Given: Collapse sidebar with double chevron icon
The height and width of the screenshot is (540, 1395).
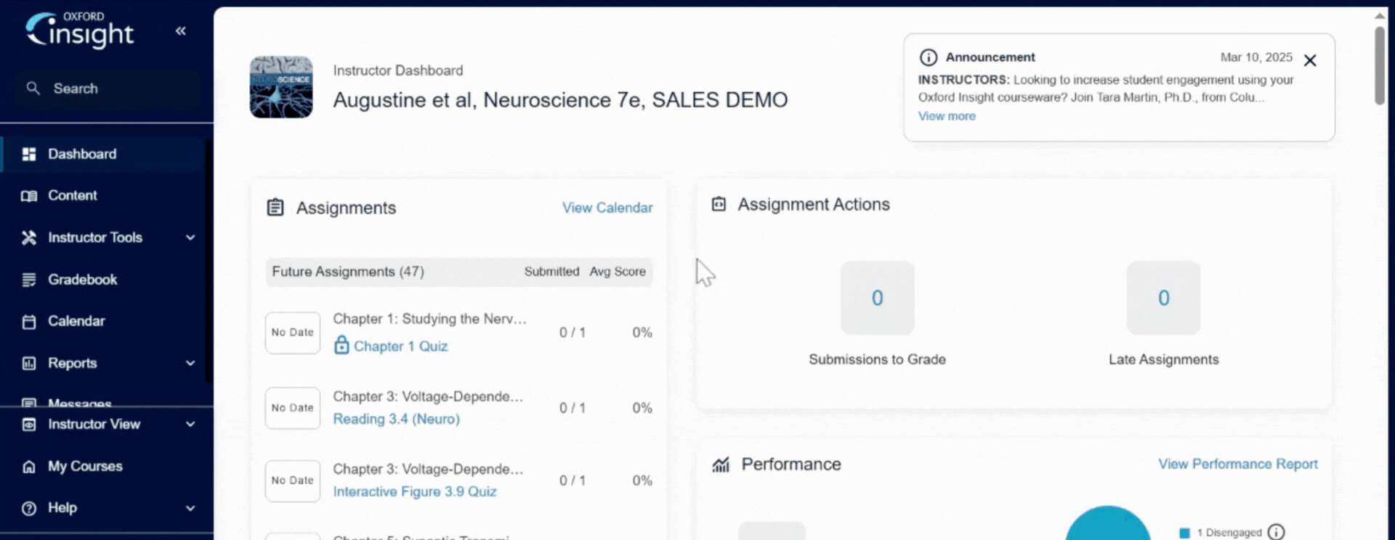Looking at the screenshot, I should (181, 30).
